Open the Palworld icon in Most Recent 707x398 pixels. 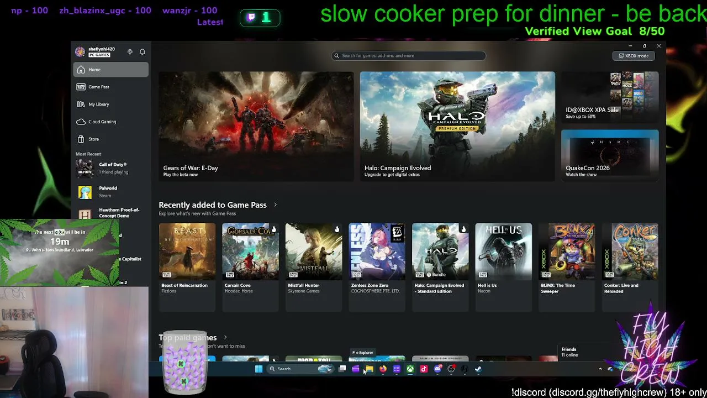click(x=85, y=192)
